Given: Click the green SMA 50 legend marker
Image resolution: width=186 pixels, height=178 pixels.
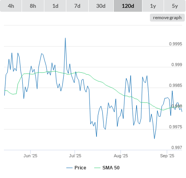Looking at the screenshot, I should (97, 168).
